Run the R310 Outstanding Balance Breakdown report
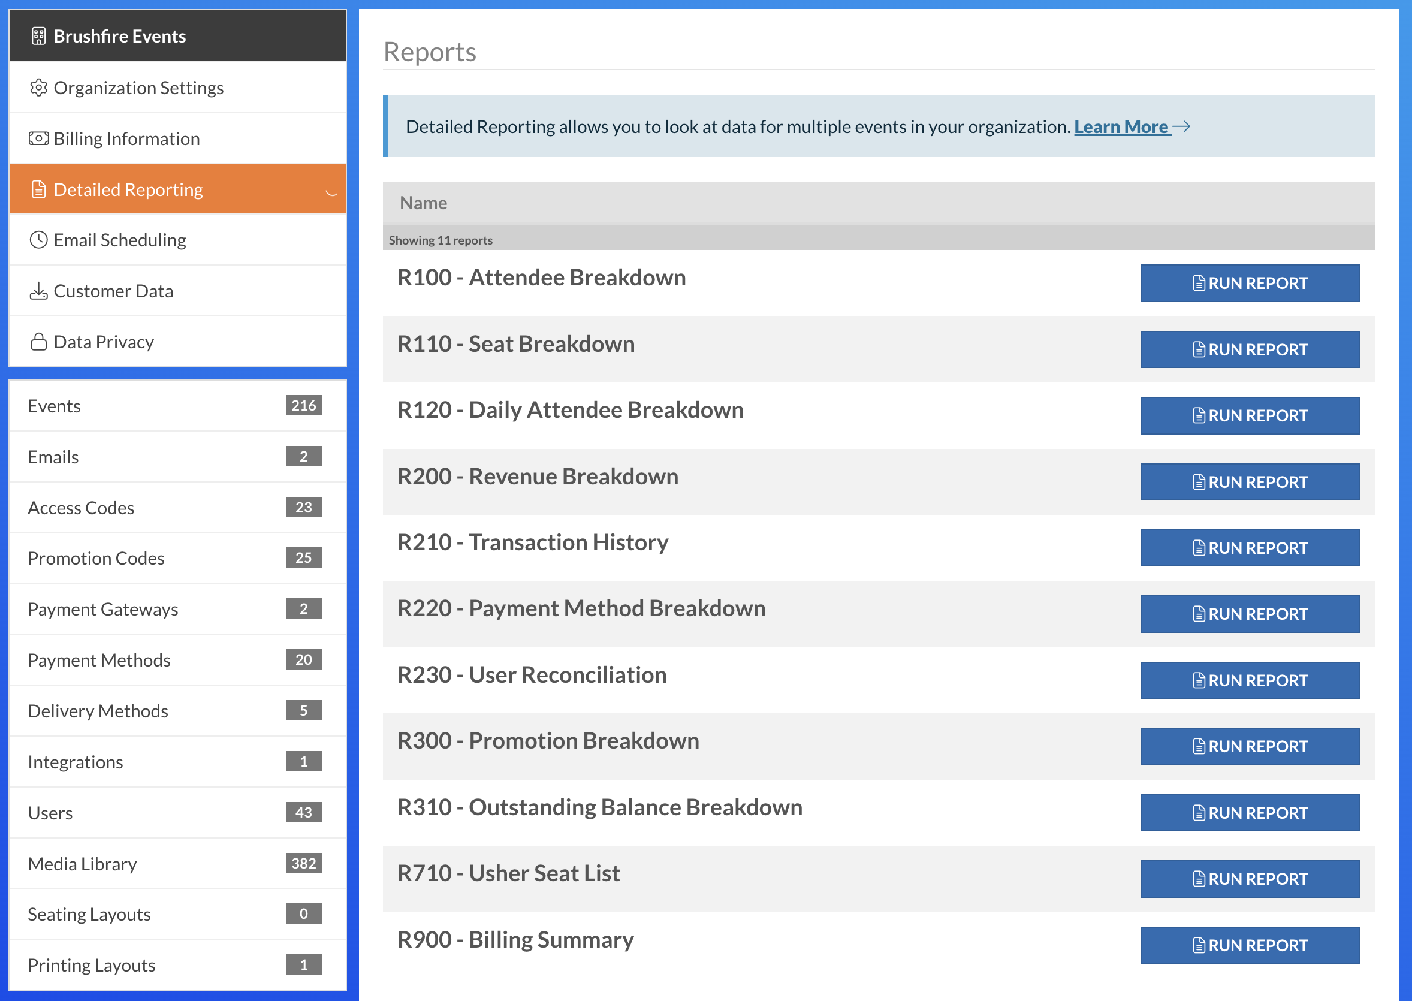This screenshot has height=1001, width=1412. 1250,812
